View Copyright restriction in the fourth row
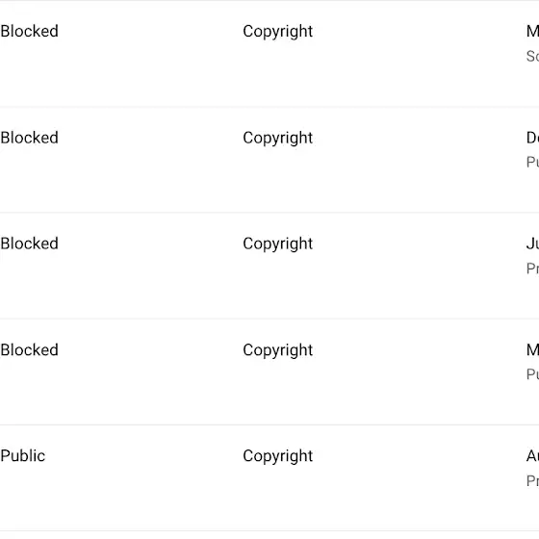539x539 pixels. [x=278, y=350]
